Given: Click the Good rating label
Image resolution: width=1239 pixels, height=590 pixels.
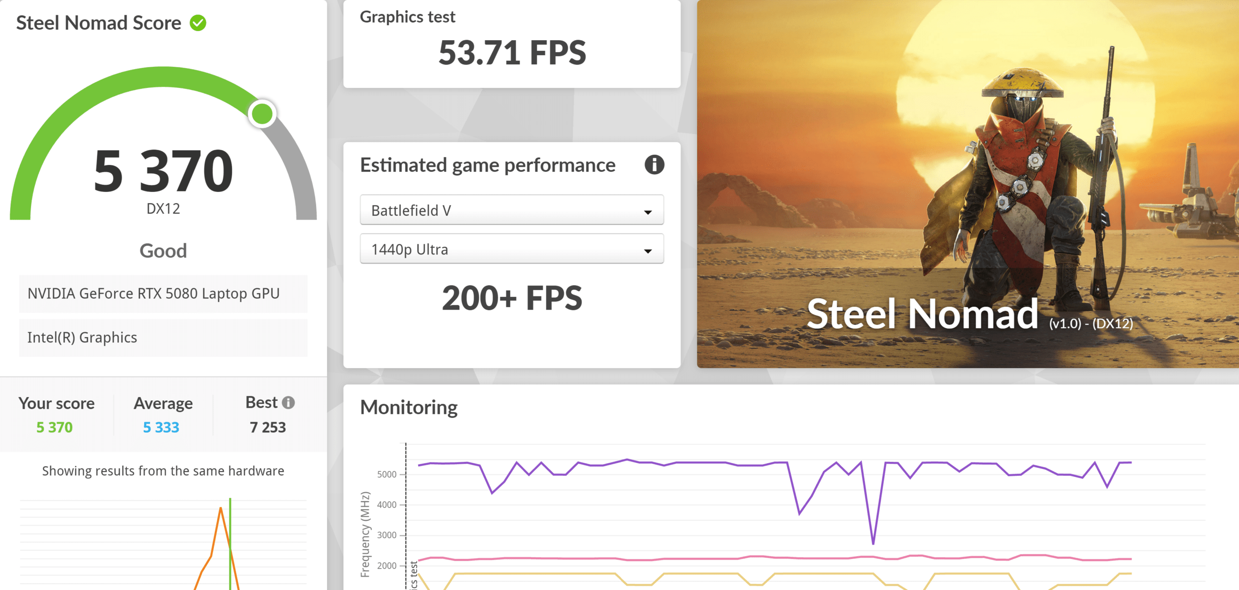Looking at the screenshot, I should tap(163, 251).
